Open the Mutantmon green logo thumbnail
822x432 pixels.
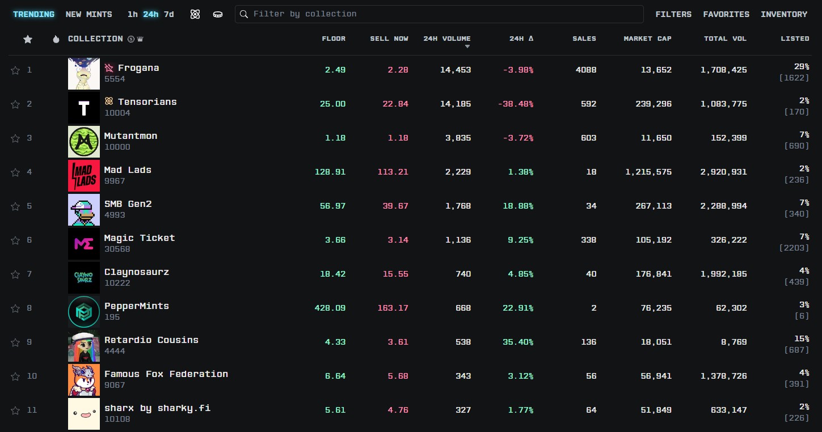pos(84,142)
